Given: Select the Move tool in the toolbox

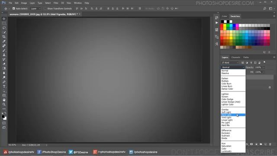Looking at the screenshot, I should [x=4, y=19].
